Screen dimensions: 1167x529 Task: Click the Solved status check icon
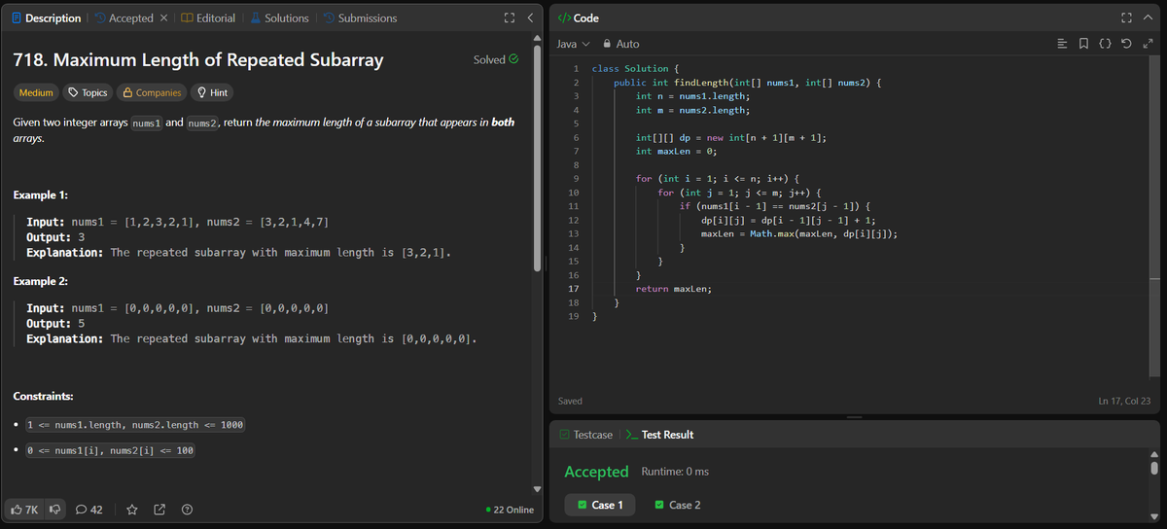(513, 59)
